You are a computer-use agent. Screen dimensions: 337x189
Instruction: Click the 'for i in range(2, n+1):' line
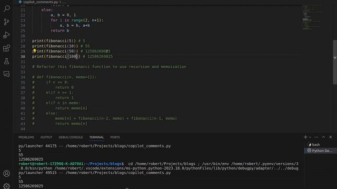[x=77, y=20]
